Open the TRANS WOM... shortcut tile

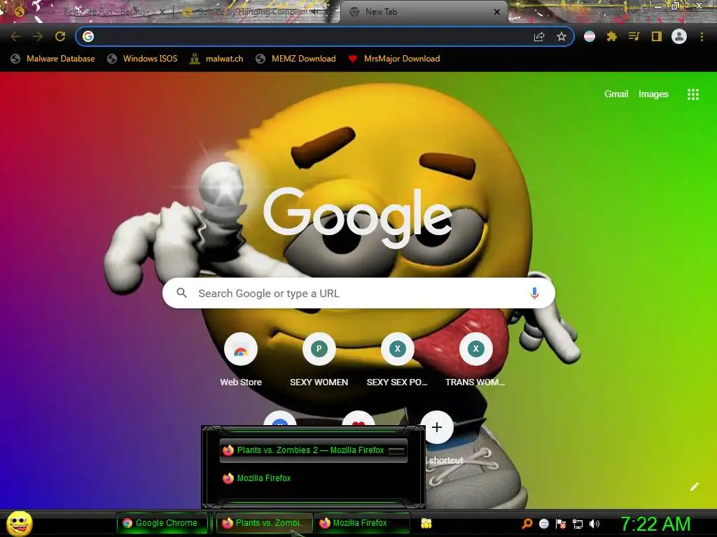[x=475, y=361]
